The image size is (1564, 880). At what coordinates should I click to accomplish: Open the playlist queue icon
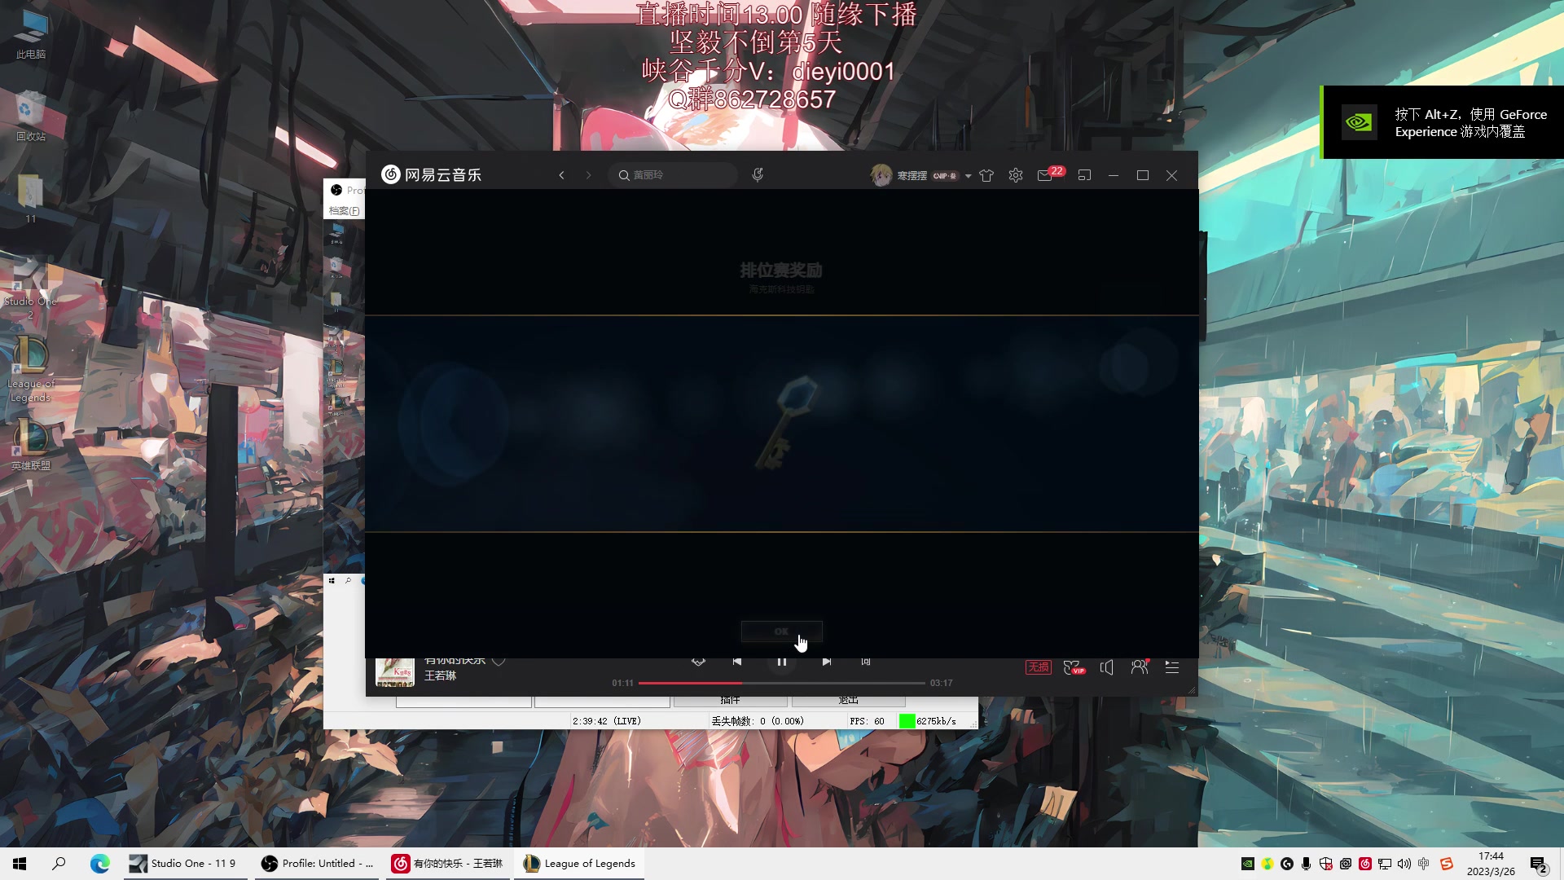(1172, 667)
